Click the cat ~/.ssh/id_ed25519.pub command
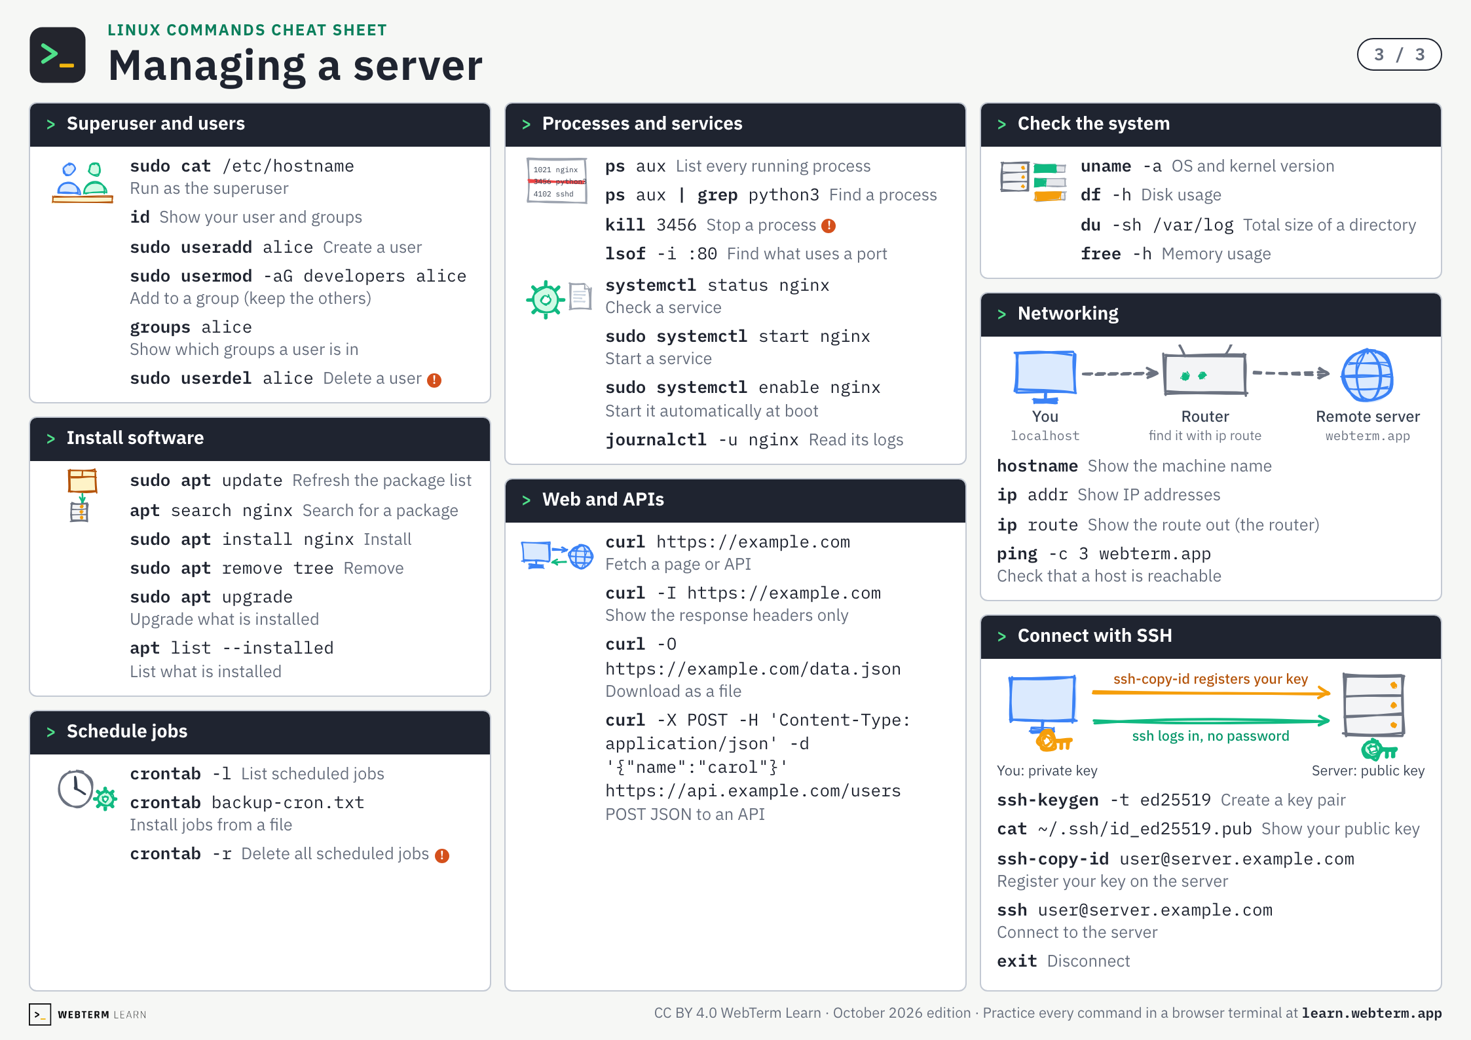Viewport: 1471px width, 1040px height. 1124,829
